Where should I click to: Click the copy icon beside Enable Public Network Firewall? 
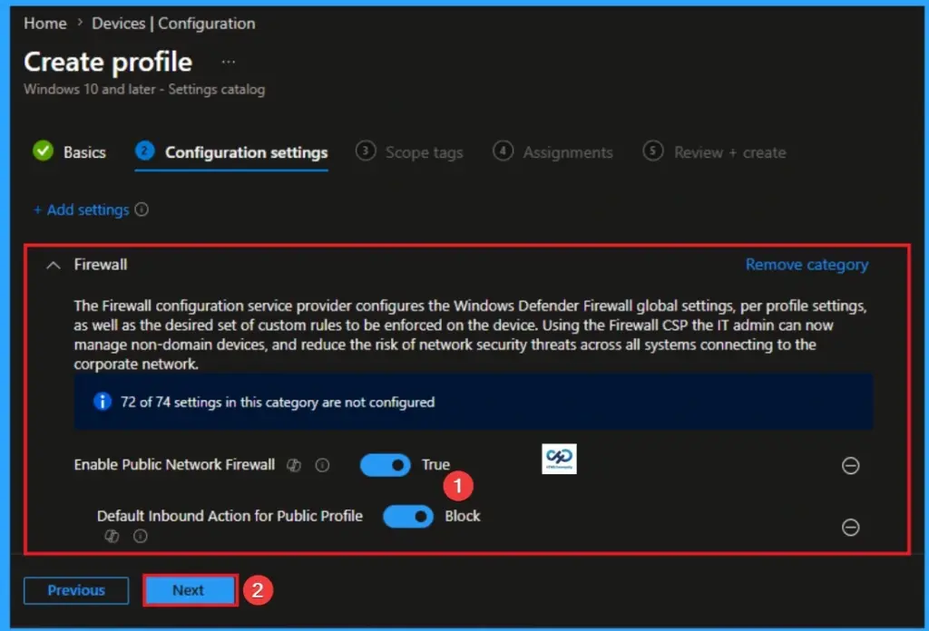[294, 465]
